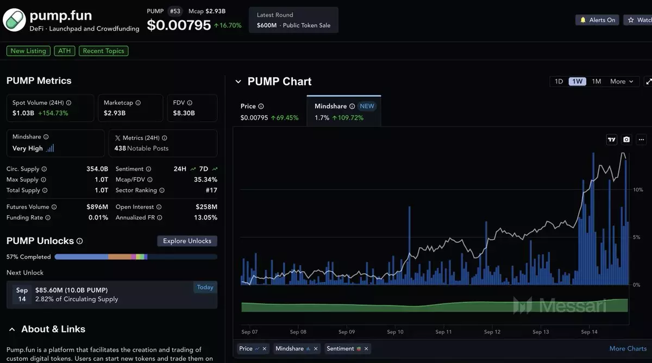
Task: Click the Sep 14 next unlock card
Action: pyautogui.click(x=112, y=295)
